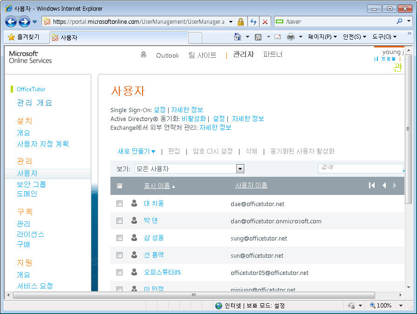417x314 pixels.
Task: Go to next page of user list
Action: coord(395,185)
